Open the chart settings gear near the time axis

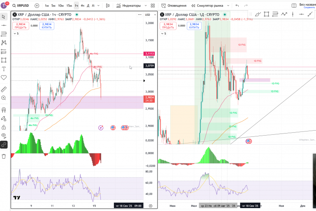tap(151, 206)
